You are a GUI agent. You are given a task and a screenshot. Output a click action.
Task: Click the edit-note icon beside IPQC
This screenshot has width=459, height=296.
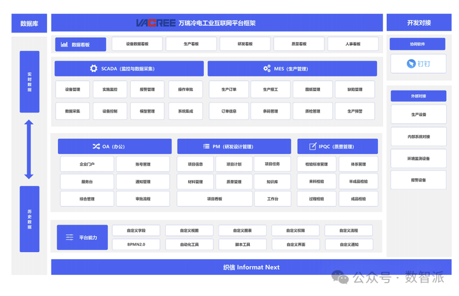click(x=313, y=146)
